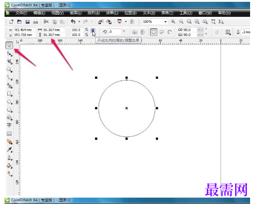Click the y position field 193.758 mm

pos(25,35)
